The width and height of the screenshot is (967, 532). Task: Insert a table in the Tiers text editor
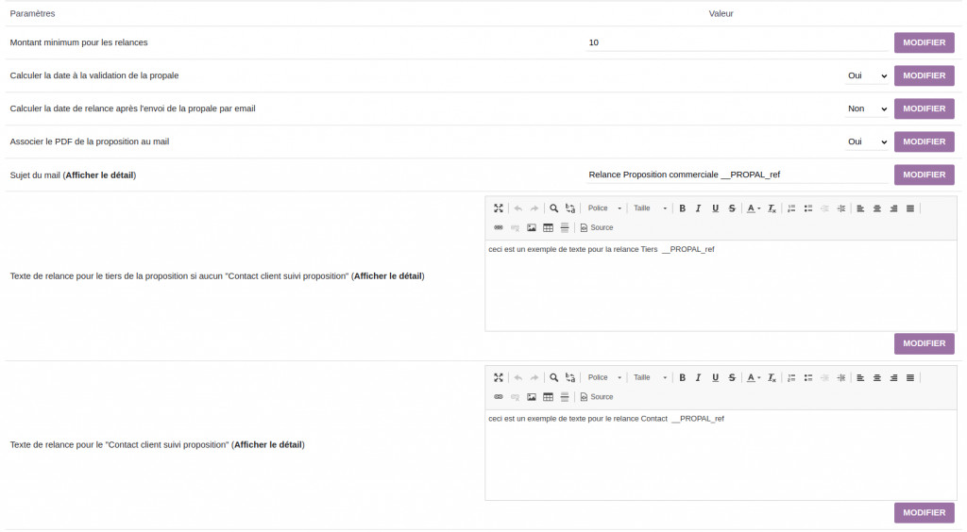[x=549, y=228]
